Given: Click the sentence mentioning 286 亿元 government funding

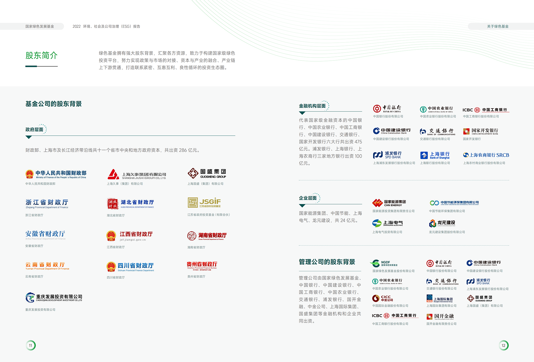Looking at the screenshot, I should click(x=113, y=150).
